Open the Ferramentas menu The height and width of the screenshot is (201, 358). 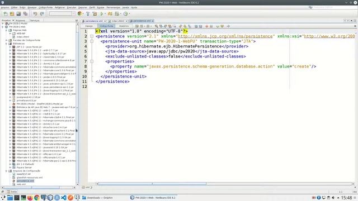(x=113, y=7)
